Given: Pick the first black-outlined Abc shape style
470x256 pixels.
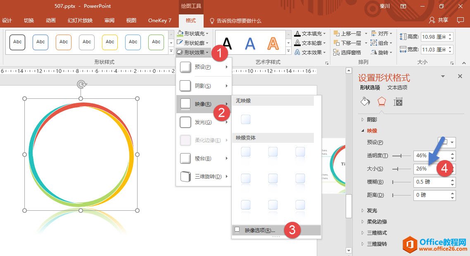Looking at the screenshot, I should click(17, 42).
